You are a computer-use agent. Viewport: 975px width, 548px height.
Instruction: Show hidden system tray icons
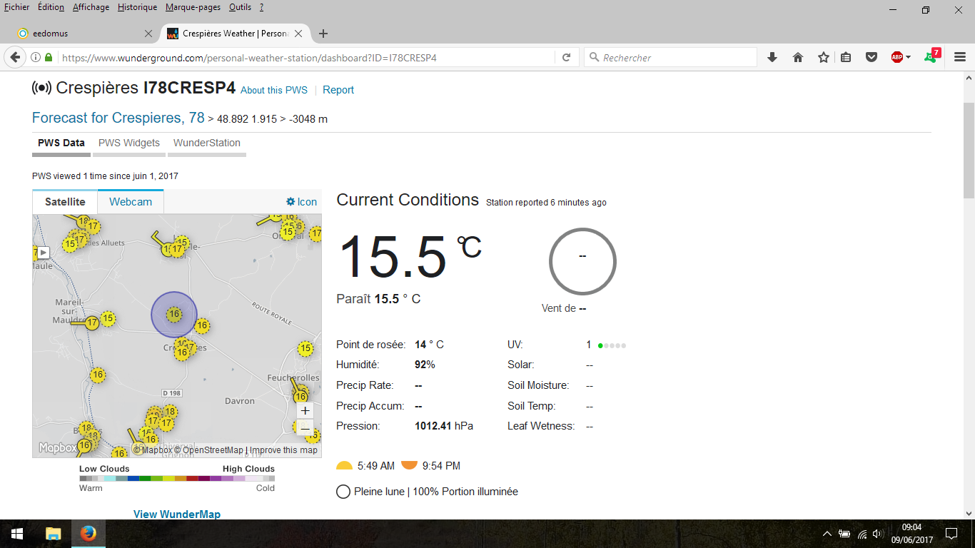pyautogui.click(x=827, y=534)
